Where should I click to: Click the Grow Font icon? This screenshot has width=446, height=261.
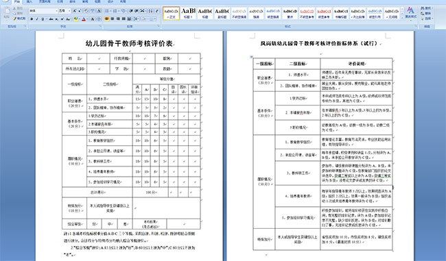tap(75, 11)
